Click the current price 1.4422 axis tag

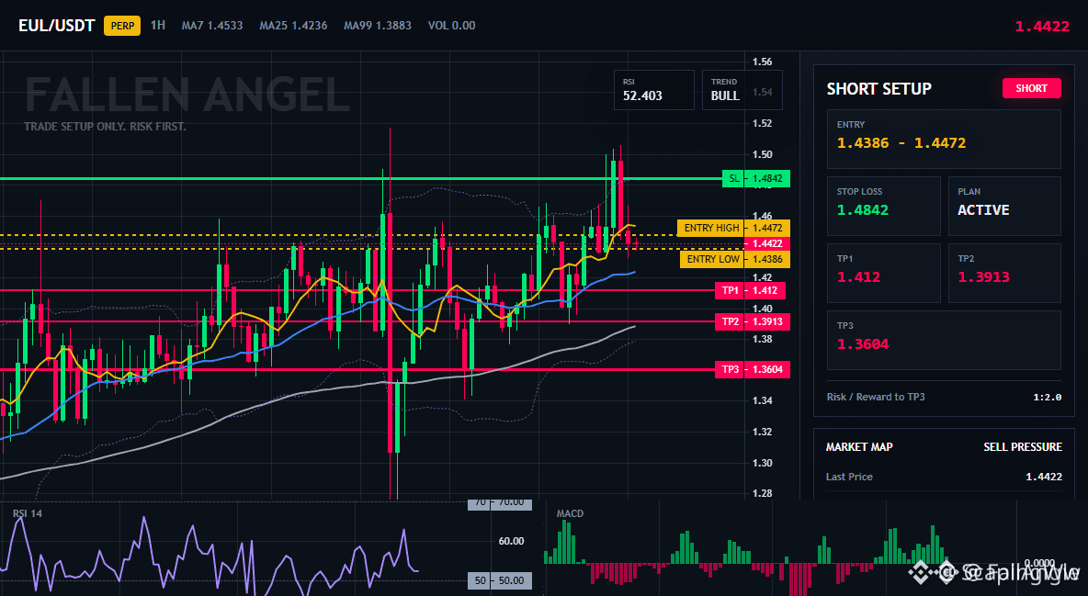766,243
